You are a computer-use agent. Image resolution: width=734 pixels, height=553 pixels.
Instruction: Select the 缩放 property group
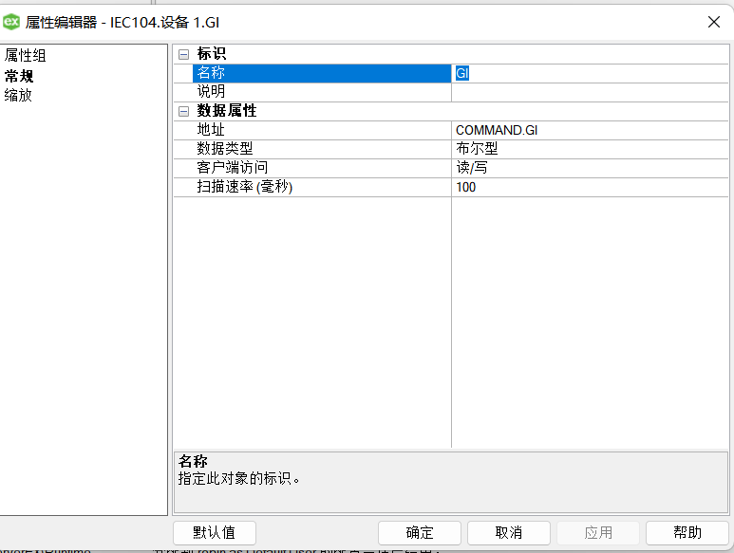tap(19, 95)
